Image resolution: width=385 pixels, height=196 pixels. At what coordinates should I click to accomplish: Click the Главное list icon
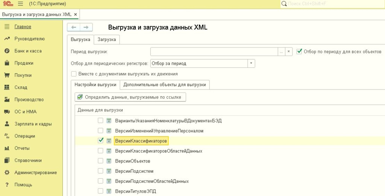click(7, 27)
